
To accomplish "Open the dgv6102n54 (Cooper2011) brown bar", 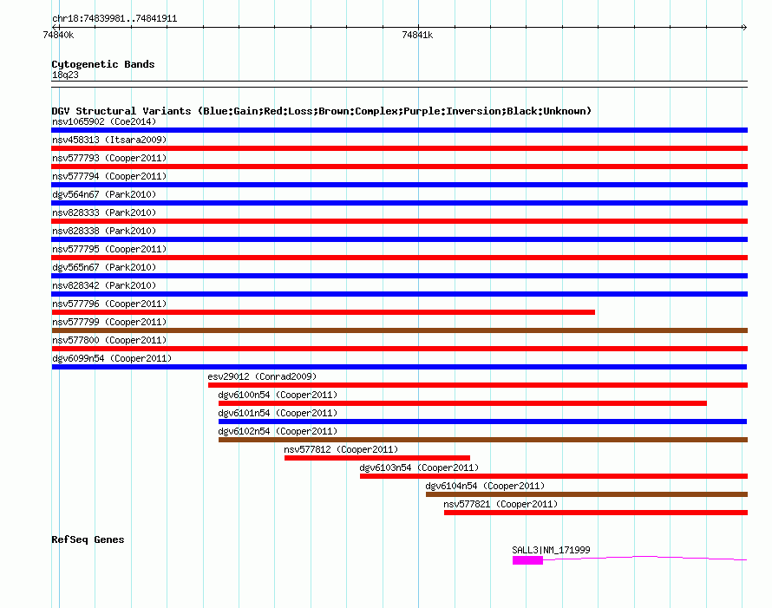I will (483, 440).
